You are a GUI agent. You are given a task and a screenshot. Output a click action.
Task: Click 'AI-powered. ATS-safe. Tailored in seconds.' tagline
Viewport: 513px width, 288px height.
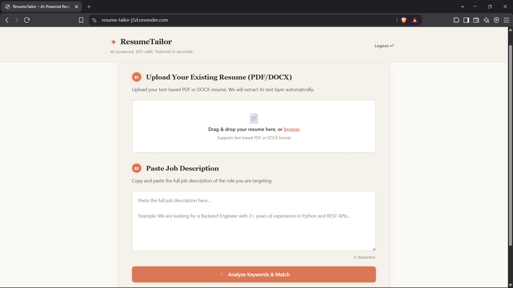(152, 51)
